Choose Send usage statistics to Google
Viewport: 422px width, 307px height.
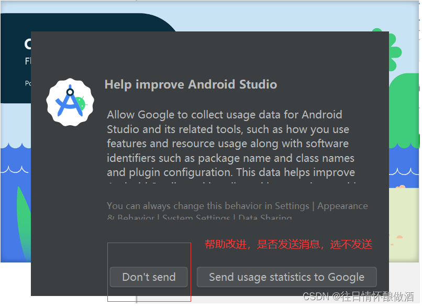point(286,277)
